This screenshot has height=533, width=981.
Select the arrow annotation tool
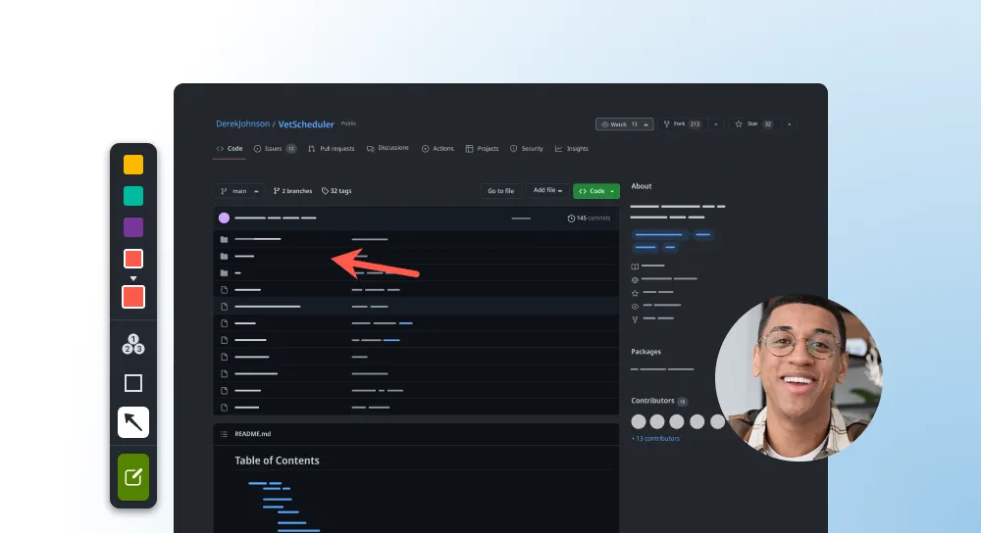[133, 422]
